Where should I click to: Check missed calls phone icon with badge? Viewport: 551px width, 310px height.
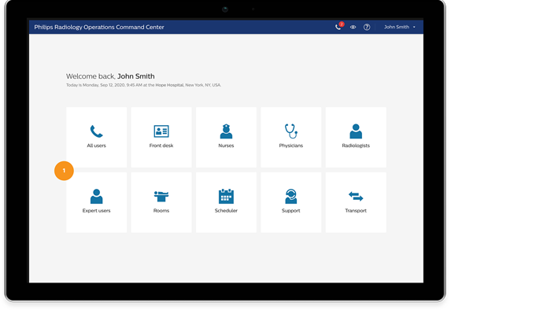[338, 28]
